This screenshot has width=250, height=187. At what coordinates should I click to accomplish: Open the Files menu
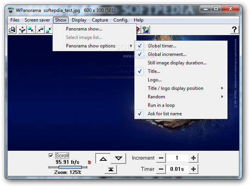pyautogui.click(x=15, y=20)
